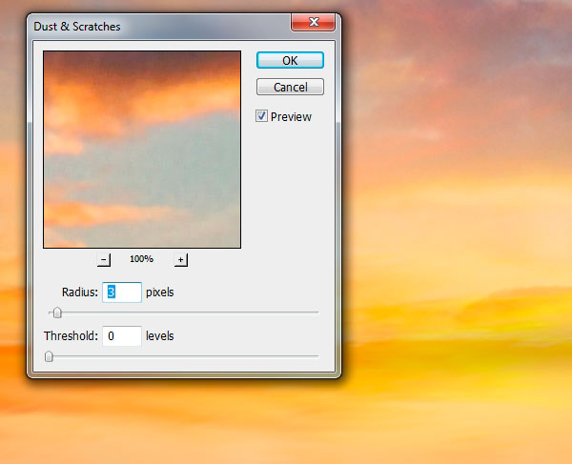This screenshot has height=464, width=572.
Task: Zoom out the preview with the minus button
Action: [104, 259]
